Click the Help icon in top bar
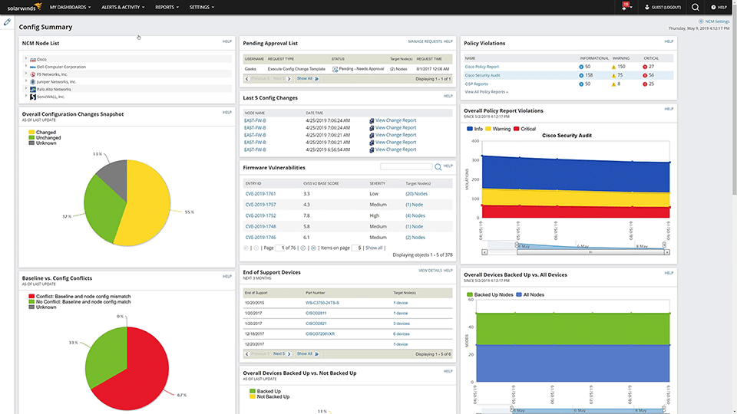Image resolution: width=737 pixels, height=414 pixels. click(719, 7)
